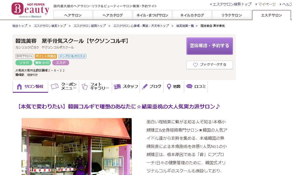Open the リラクサロン tab
This screenshot has width=292, height=175.
232,15
